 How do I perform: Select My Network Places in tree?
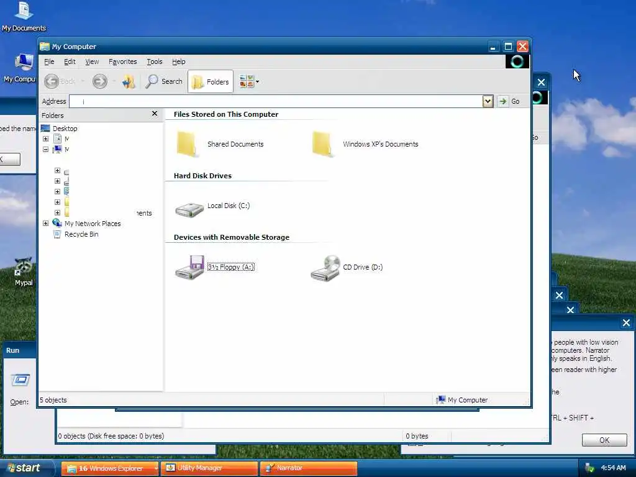pyautogui.click(x=93, y=224)
